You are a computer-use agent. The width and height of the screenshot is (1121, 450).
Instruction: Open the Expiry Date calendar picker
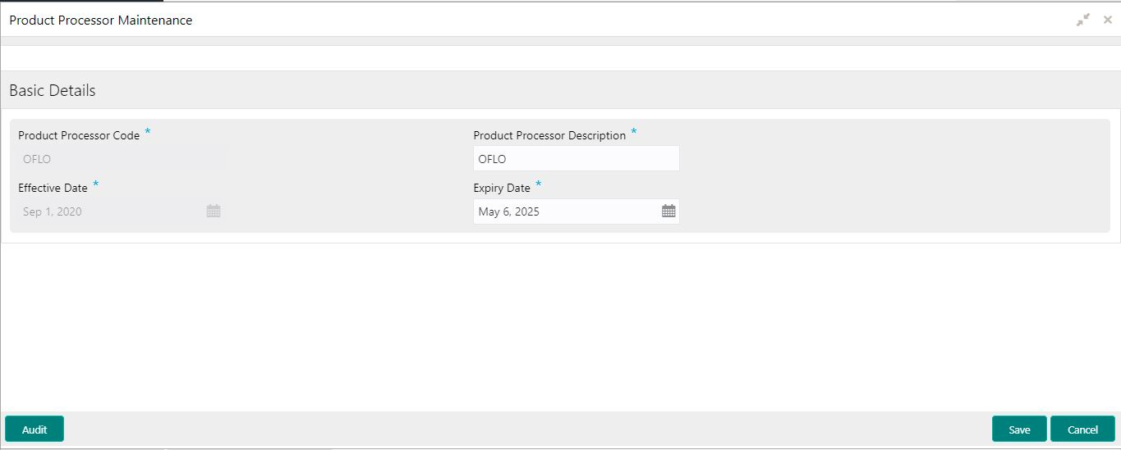point(668,211)
